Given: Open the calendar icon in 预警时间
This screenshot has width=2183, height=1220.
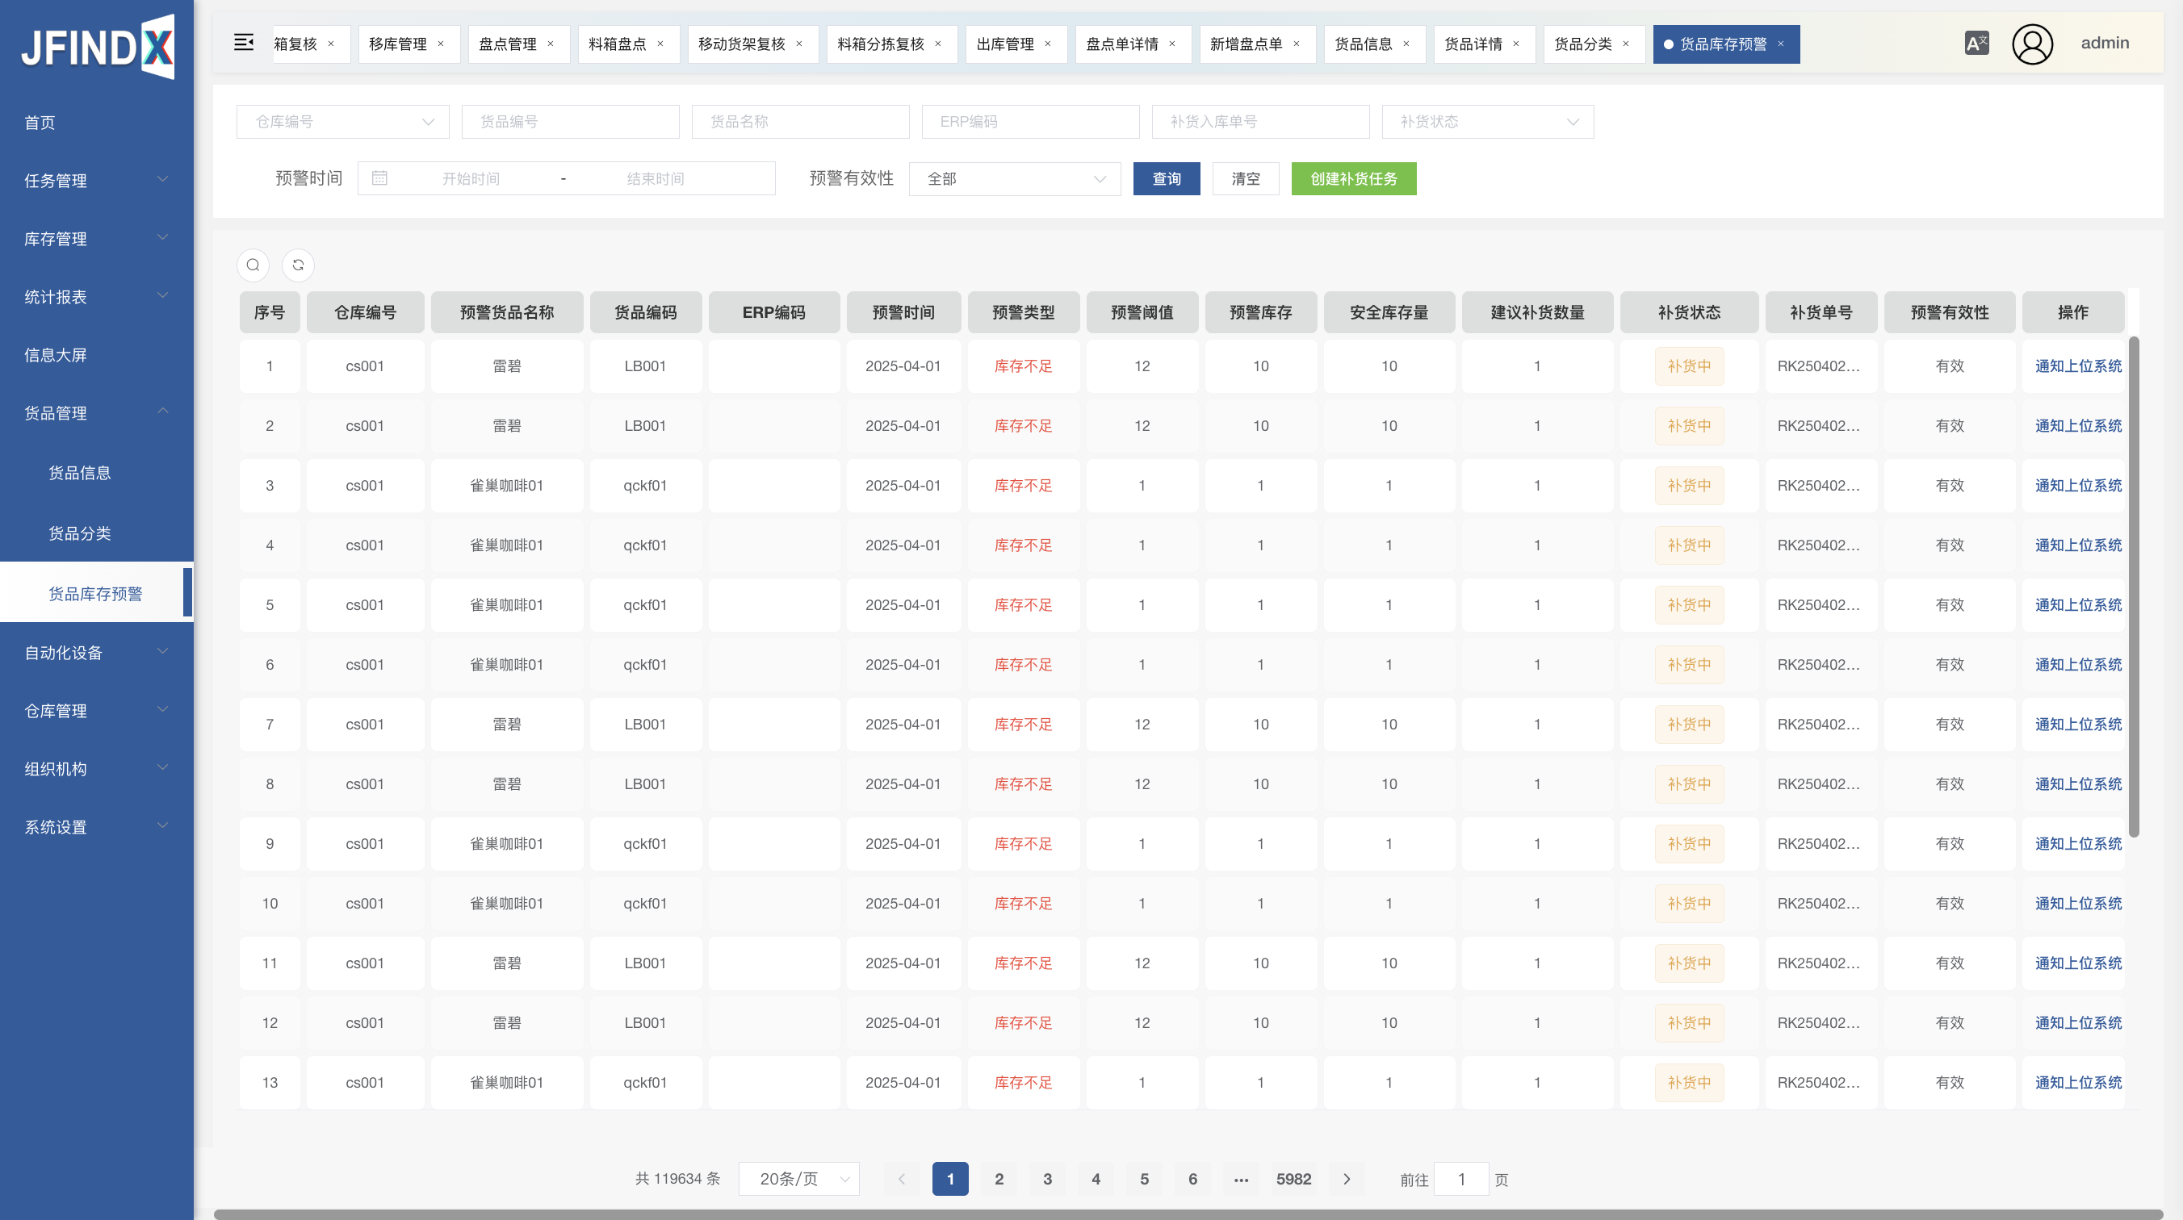Looking at the screenshot, I should coord(379,178).
